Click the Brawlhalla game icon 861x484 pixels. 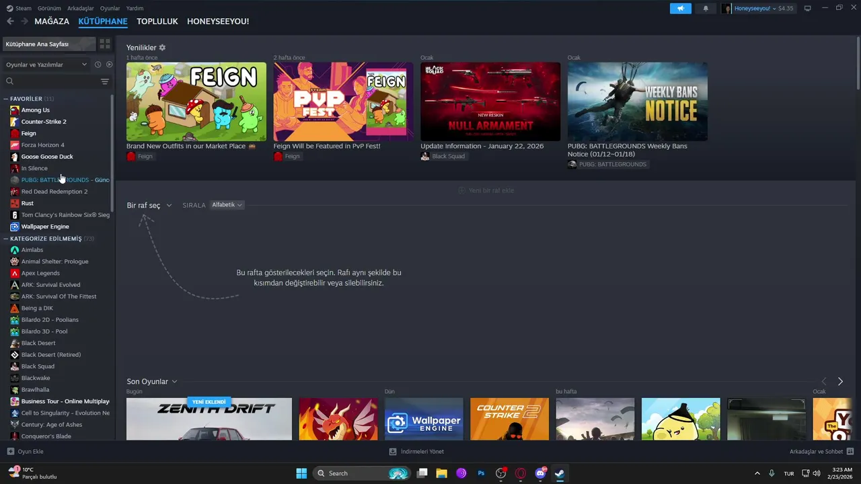point(15,390)
